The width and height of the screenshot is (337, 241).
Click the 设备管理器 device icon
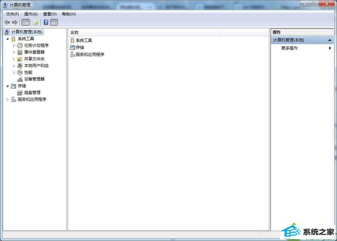tap(20, 79)
